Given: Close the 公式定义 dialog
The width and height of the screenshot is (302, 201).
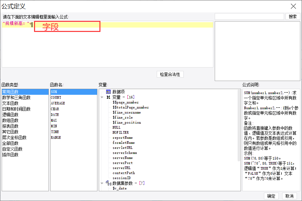Looking at the screenshot, I should coord(293,6).
